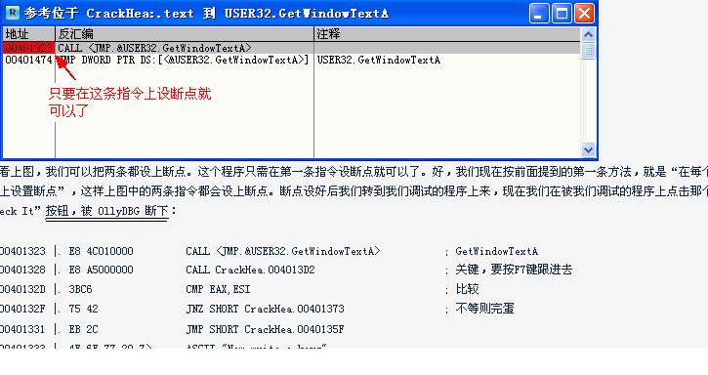Click the JNZ SHORT CrackHea.00401373 instruction
Screen dimensions: 708x375
[x=265, y=309]
